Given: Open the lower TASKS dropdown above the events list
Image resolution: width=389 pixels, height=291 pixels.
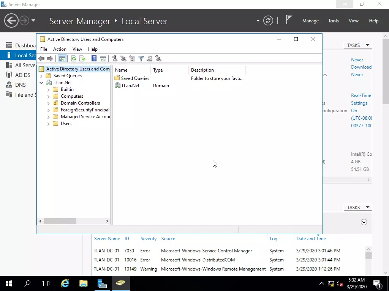Looking at the screenshot, I should click(358, 207).
